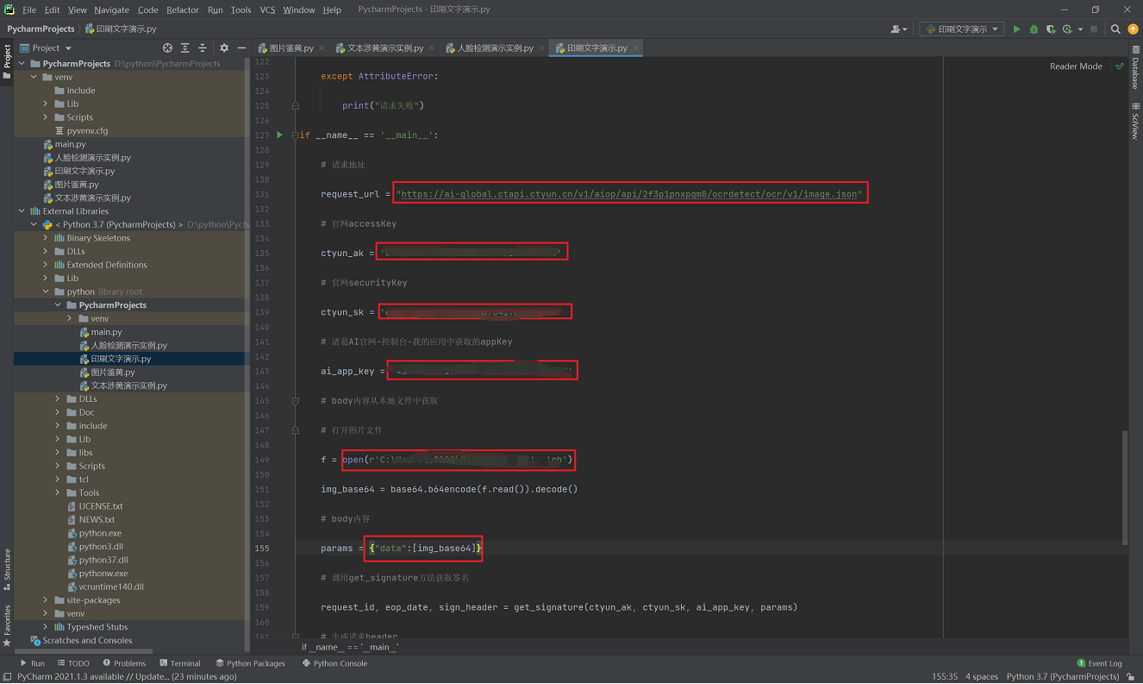The image size is (1143, 684).
Task: Close the 印刷文字演示.py editor tab
Action: [x=635, y=48]
